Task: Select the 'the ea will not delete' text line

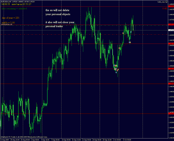Action: point(57,10)
